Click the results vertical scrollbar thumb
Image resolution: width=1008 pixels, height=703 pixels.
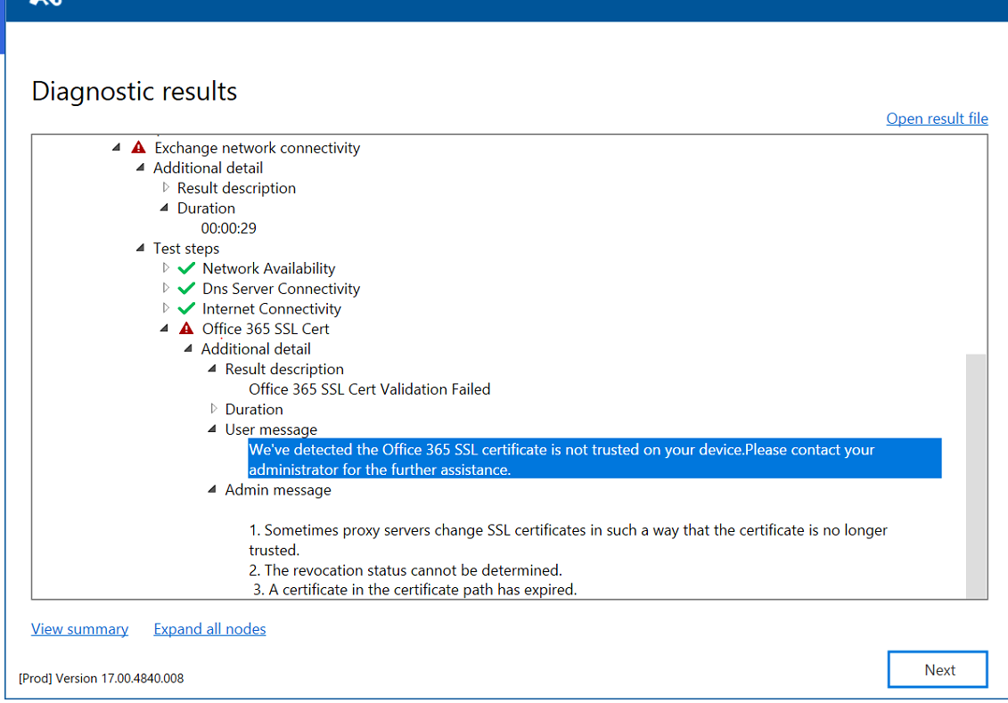(x=976, y=476)
